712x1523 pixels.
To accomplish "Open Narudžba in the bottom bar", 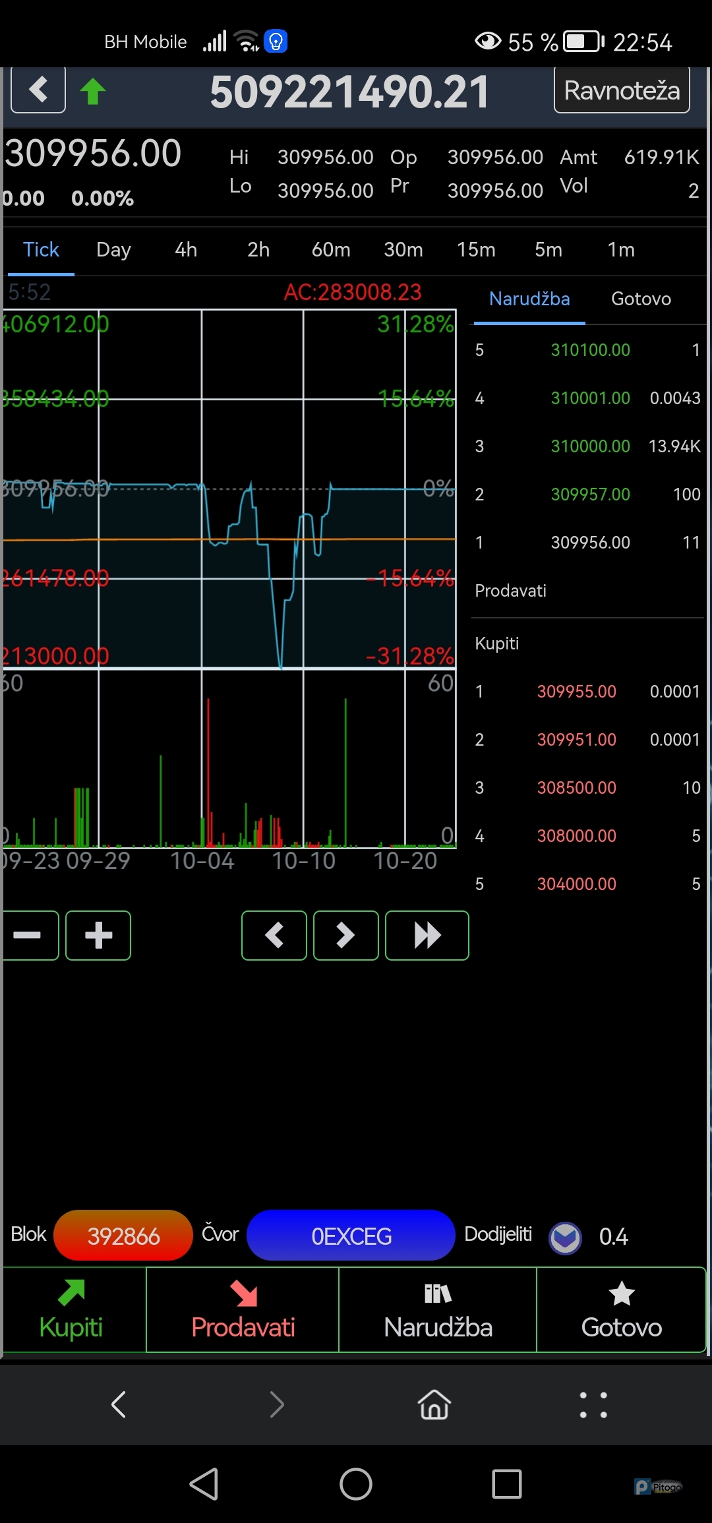I will (x=438, y=1311).
